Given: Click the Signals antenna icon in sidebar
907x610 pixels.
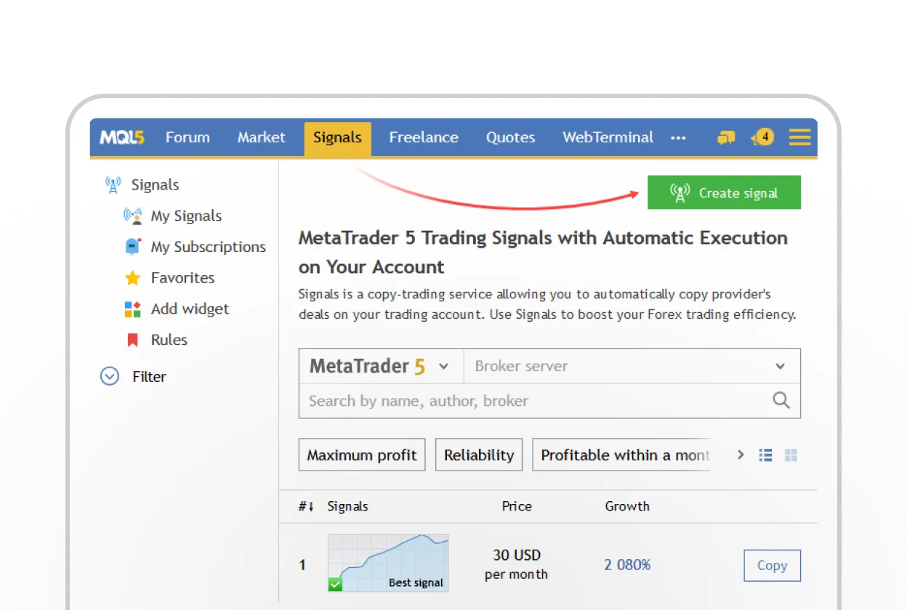Looking at the screenshot, I should coord(113,185).
